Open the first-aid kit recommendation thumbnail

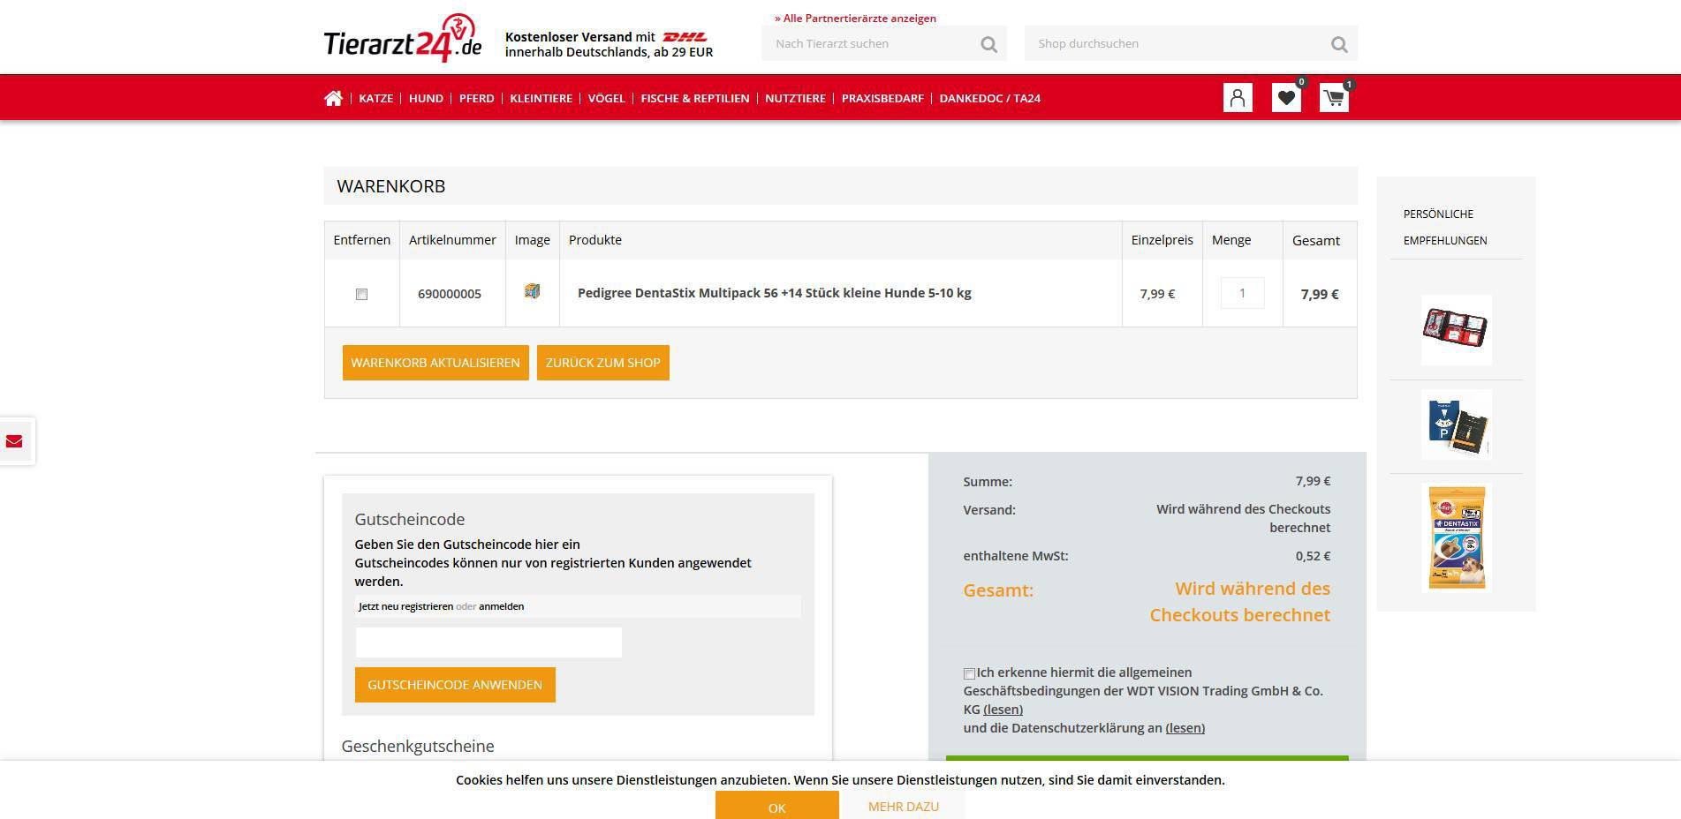click(x=1456, y=330)
